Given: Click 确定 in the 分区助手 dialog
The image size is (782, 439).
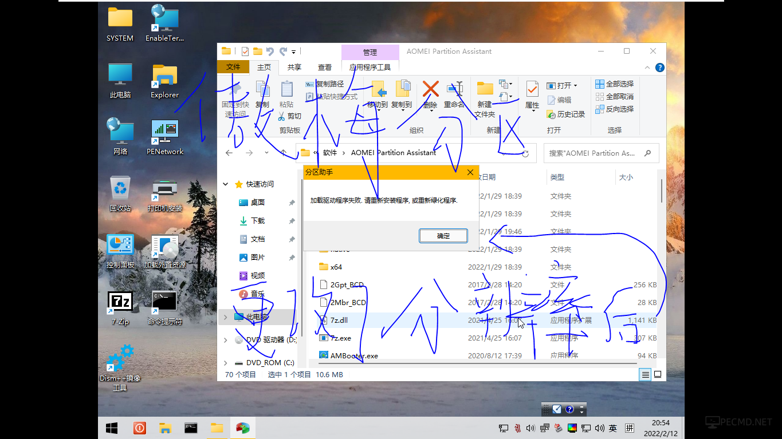Looking at the screenshot, I should 443,236.
